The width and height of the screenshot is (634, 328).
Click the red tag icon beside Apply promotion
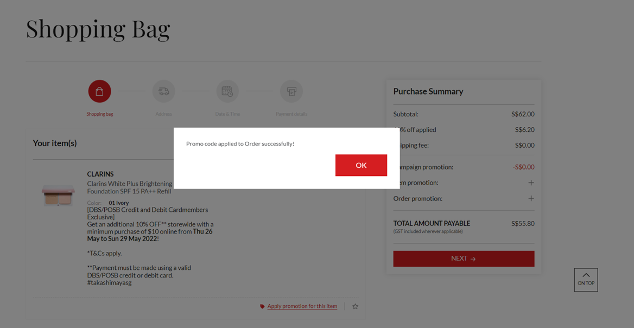tap(262, 306)
